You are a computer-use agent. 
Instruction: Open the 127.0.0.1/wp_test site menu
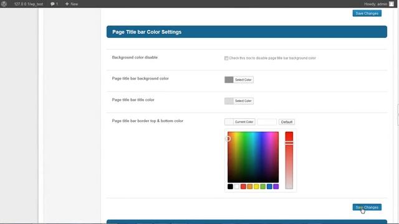[x=29, y=4]
